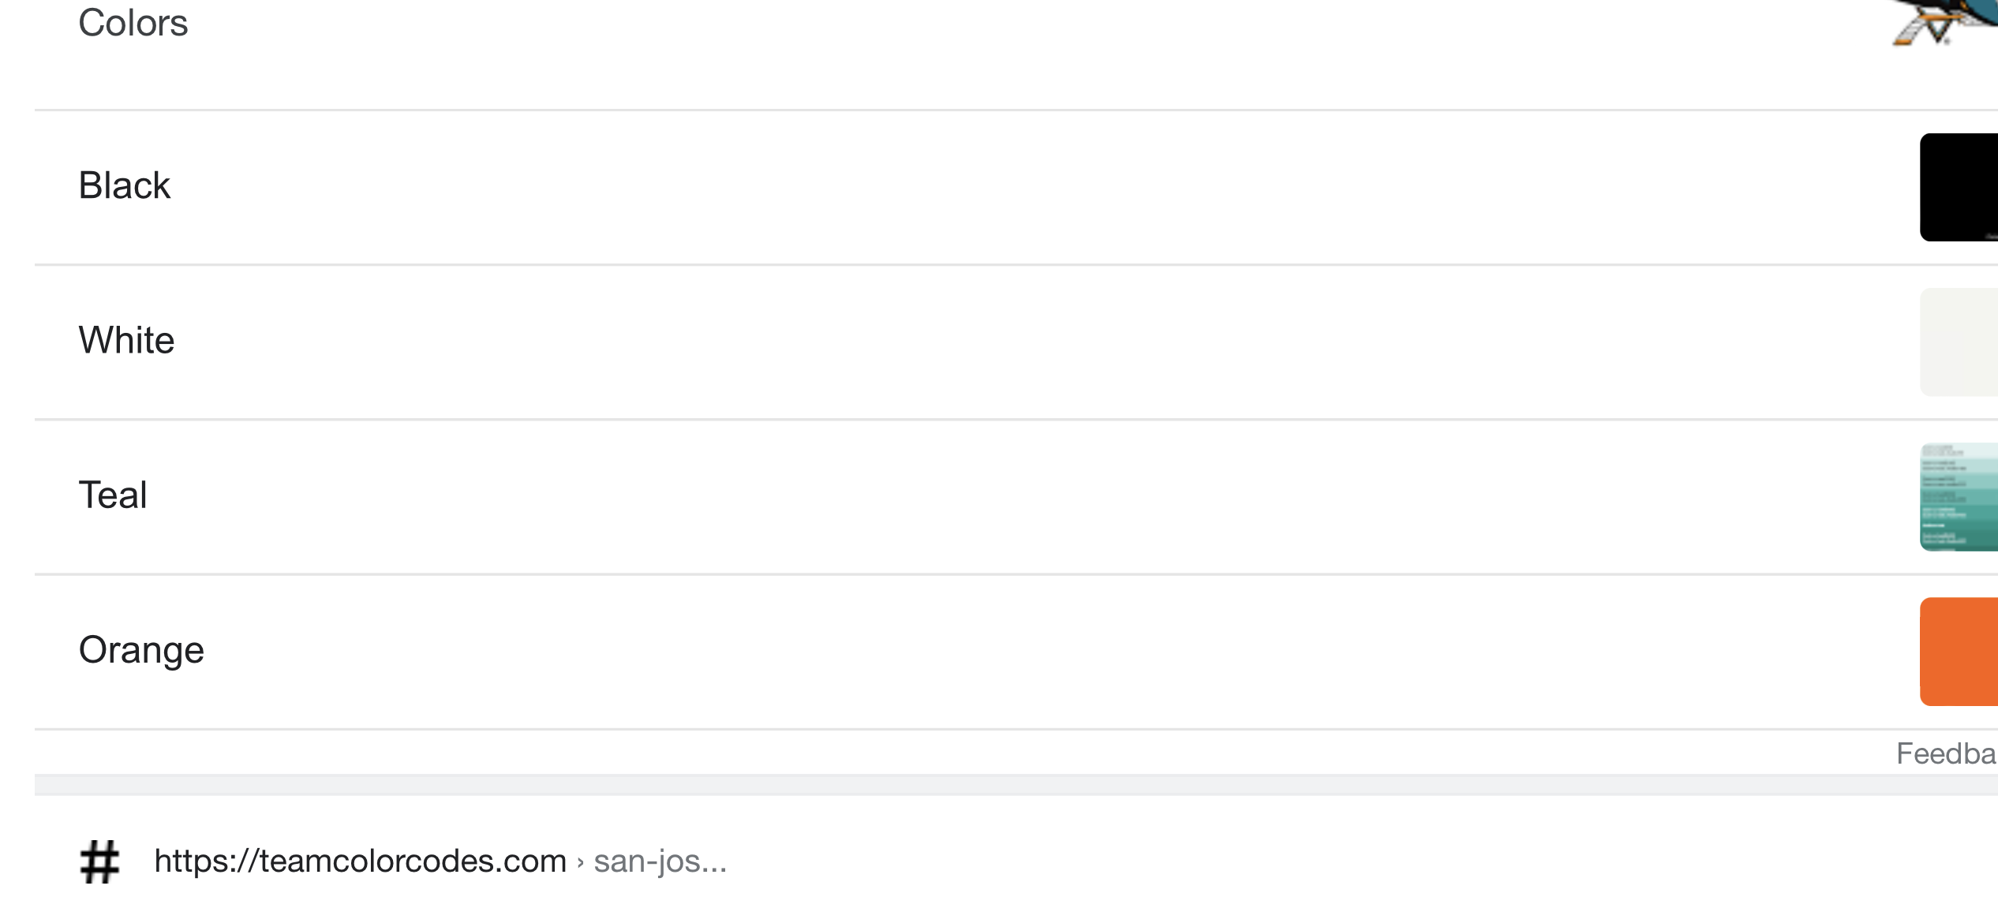Click the teamcolorcodes hash favicon

tap(99, 861)
